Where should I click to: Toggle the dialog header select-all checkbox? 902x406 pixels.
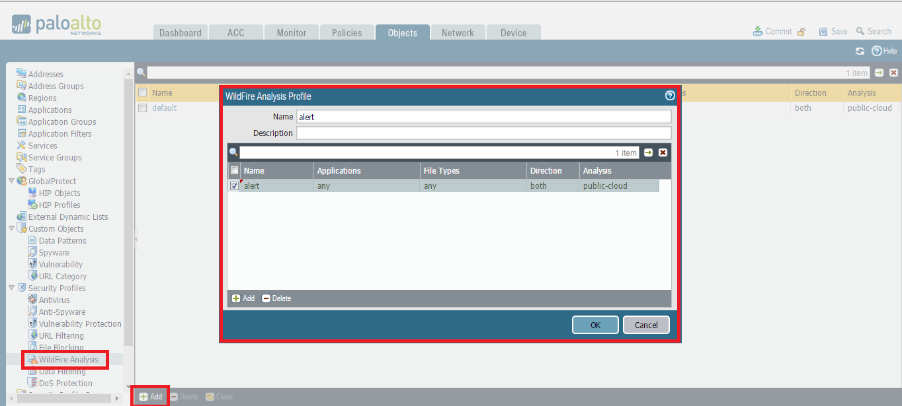tap(234, 170)
